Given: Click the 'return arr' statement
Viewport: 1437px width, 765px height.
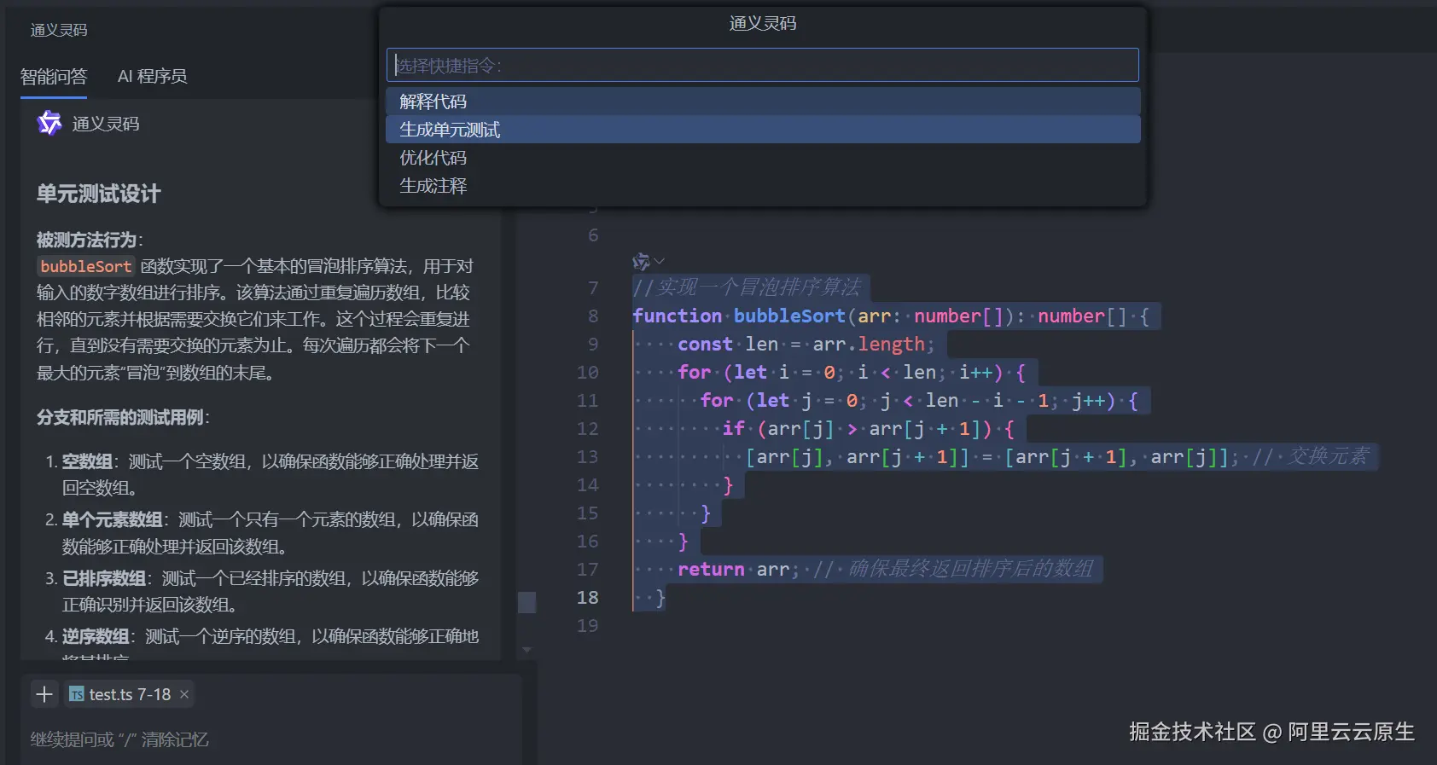Looking at the screenshot, I should 738,570.
